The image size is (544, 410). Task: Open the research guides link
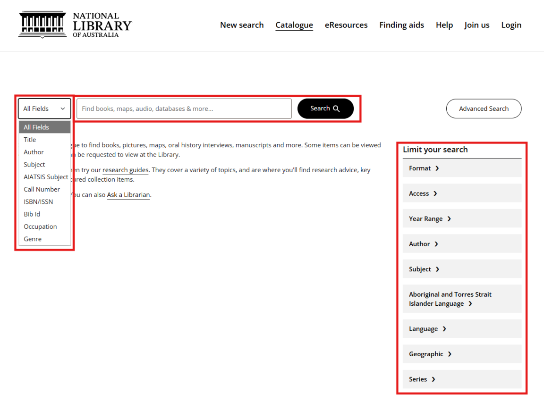pyautogui.click(x=125, y=170)
